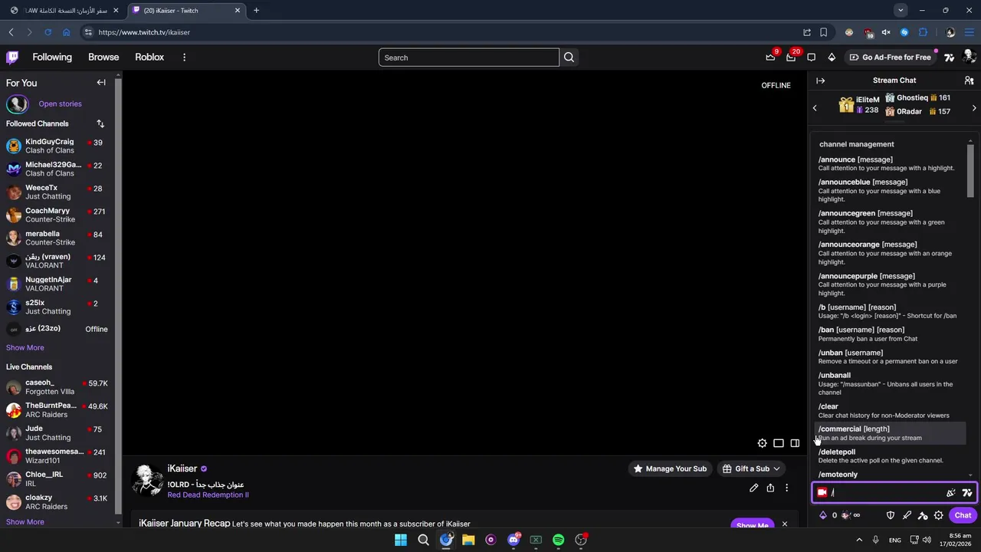Viewport: 981px width, 552px height.
Task: Open shield mode icon below chat
Action: [x=891, y=515]
